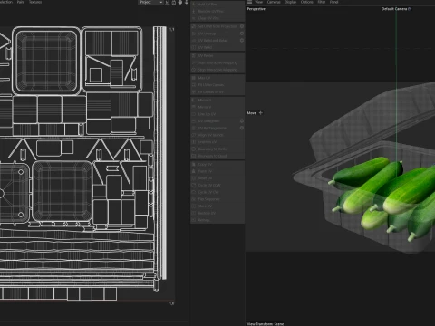Open settings gear for UV Rectangularize
Viewport: 435px width, 326px height.
[x=242, y=128]
